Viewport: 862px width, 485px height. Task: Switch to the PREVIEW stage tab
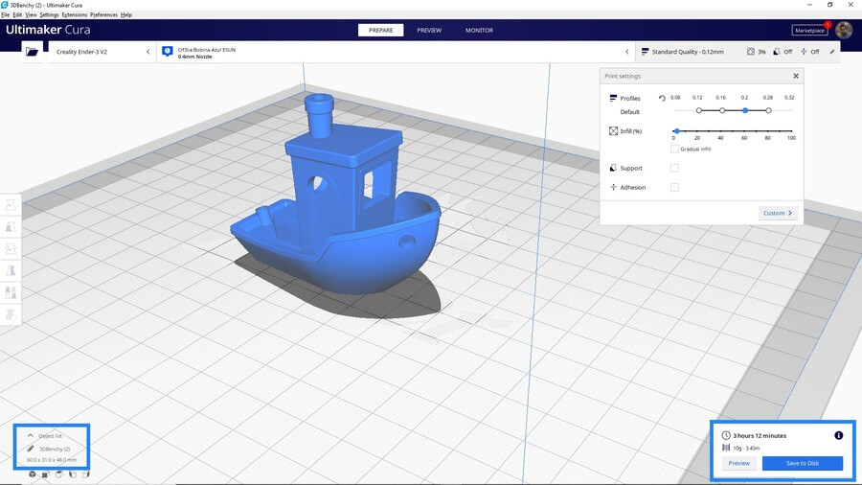point(429,31)
